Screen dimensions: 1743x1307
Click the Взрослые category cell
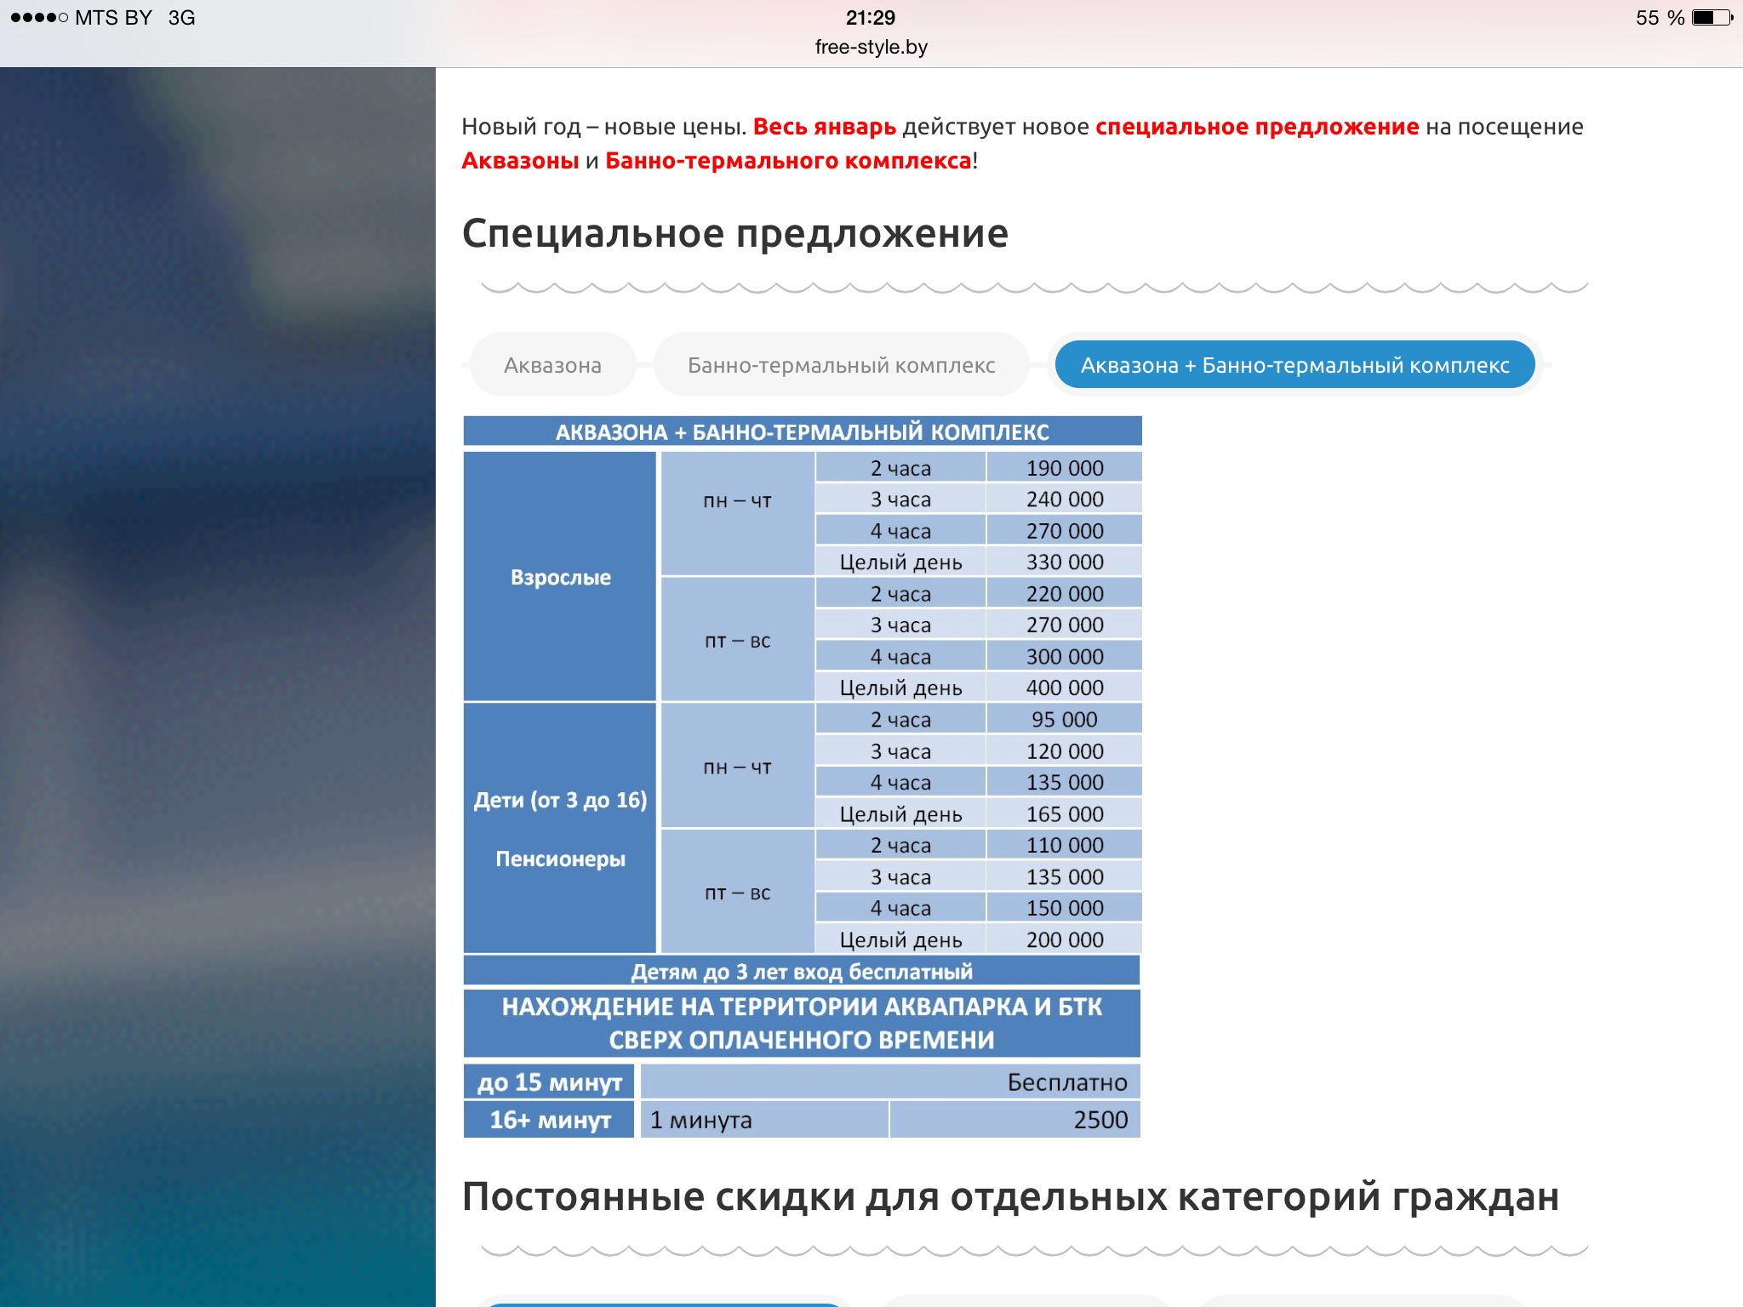[560, 577]
